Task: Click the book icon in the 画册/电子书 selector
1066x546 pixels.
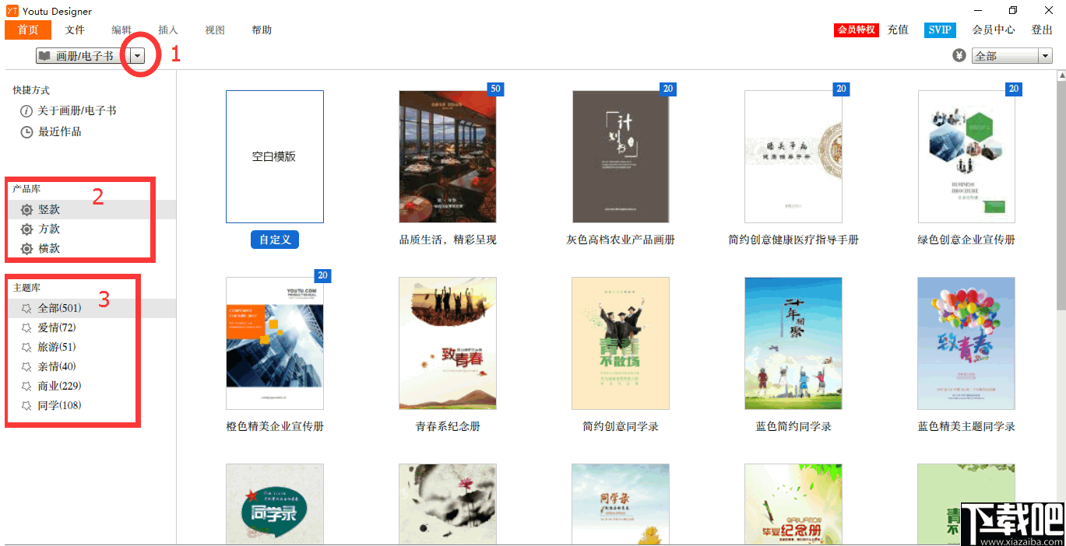Action: click(x=45, y=55)
